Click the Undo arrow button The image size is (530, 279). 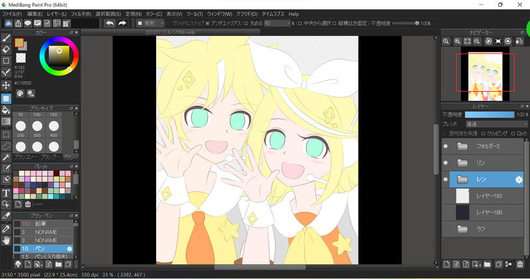click(x=110, y=23)
